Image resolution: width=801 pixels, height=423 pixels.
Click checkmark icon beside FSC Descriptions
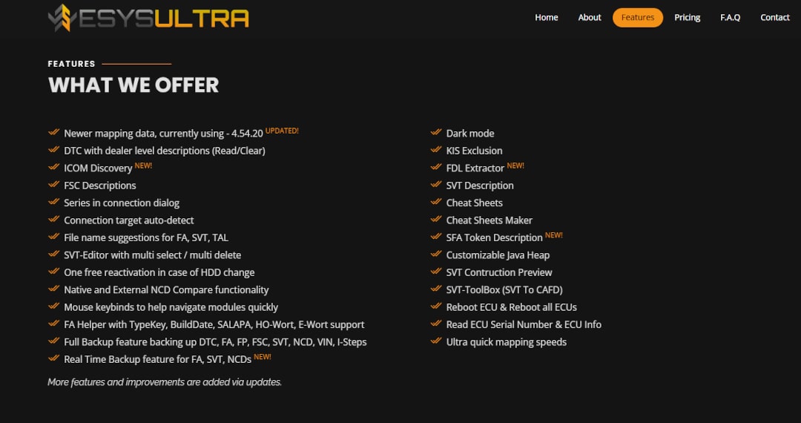click(x=54, y=185)
